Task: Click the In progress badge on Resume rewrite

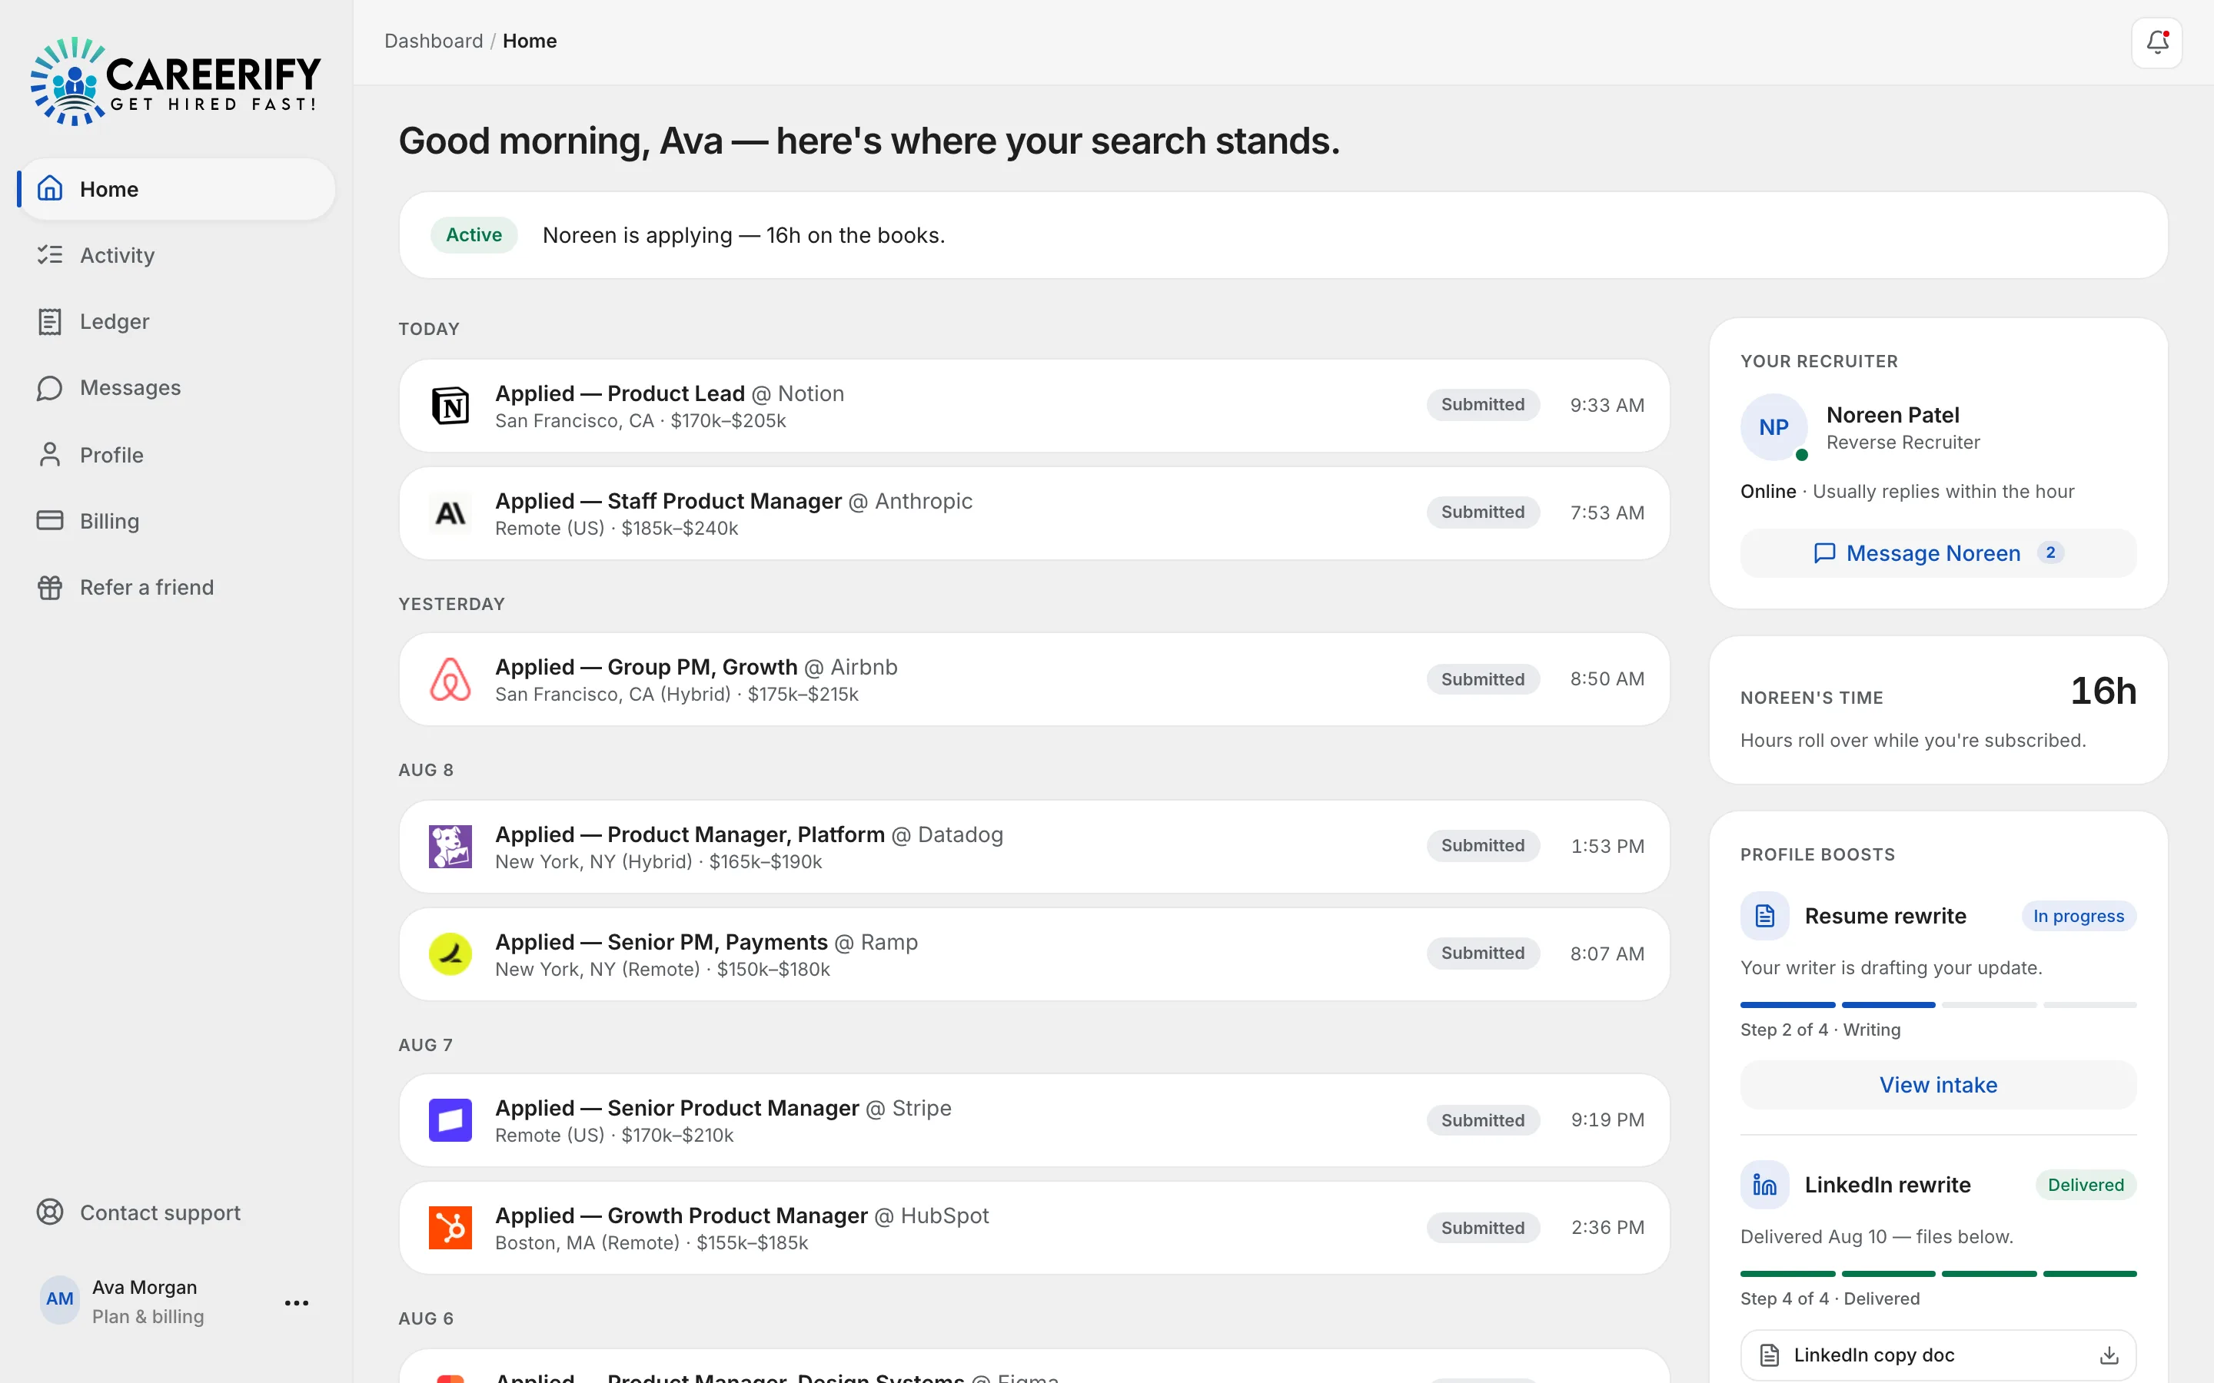Action: (2078, 916)
